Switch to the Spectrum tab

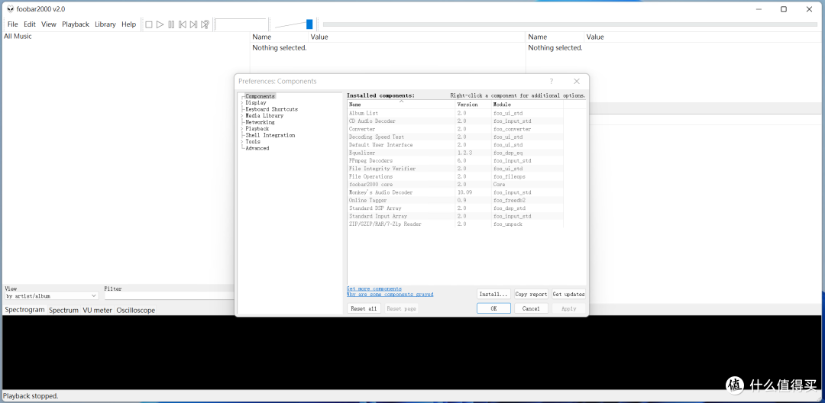click(63, 311)
